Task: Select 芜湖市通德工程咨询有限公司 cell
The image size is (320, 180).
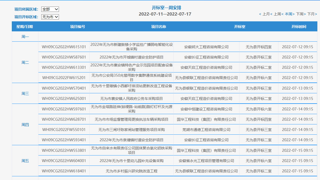Action: [x=206, y=130]
